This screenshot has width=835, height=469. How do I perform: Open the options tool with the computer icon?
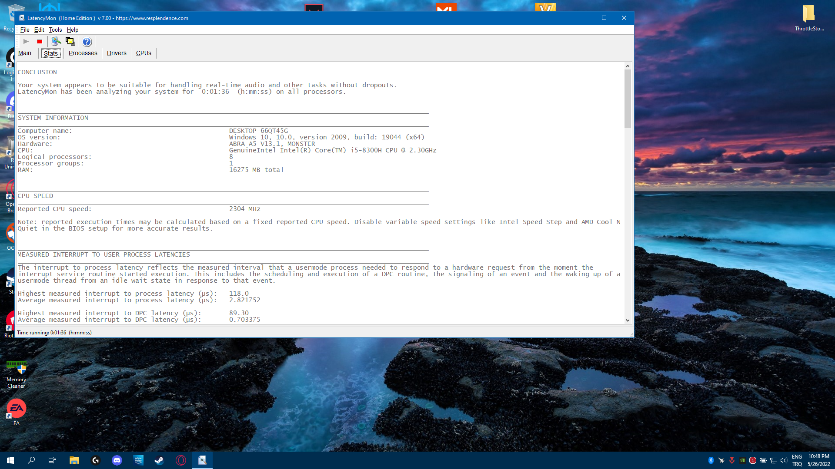(56, 42)
